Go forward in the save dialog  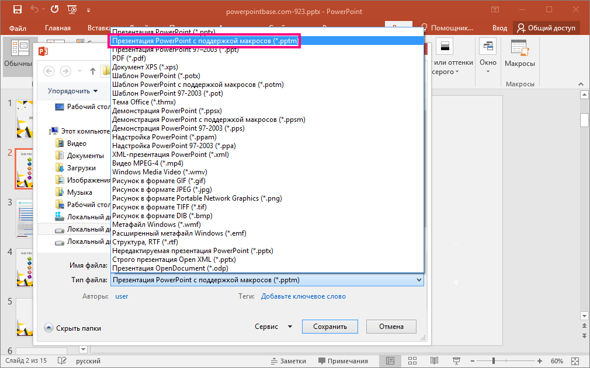[65, 71]
